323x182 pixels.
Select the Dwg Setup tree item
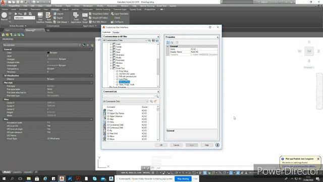(x=123, y=71)
